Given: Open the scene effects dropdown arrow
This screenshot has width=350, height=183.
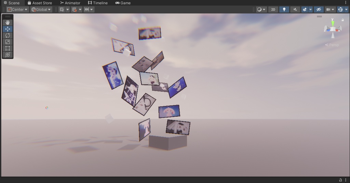Looking at the screenshot, I should point(310,9).
